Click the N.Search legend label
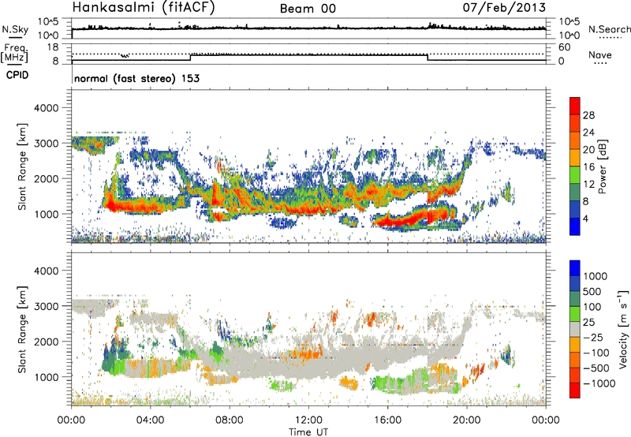This screenshot has width=631, height=437. tap(609, 29)
